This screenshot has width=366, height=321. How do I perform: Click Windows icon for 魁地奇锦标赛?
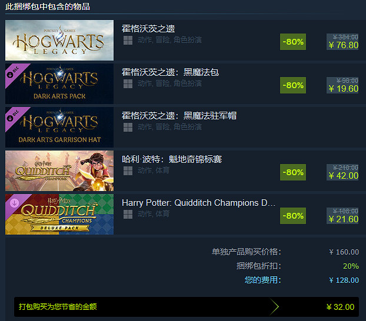click(x=128, y=170)
